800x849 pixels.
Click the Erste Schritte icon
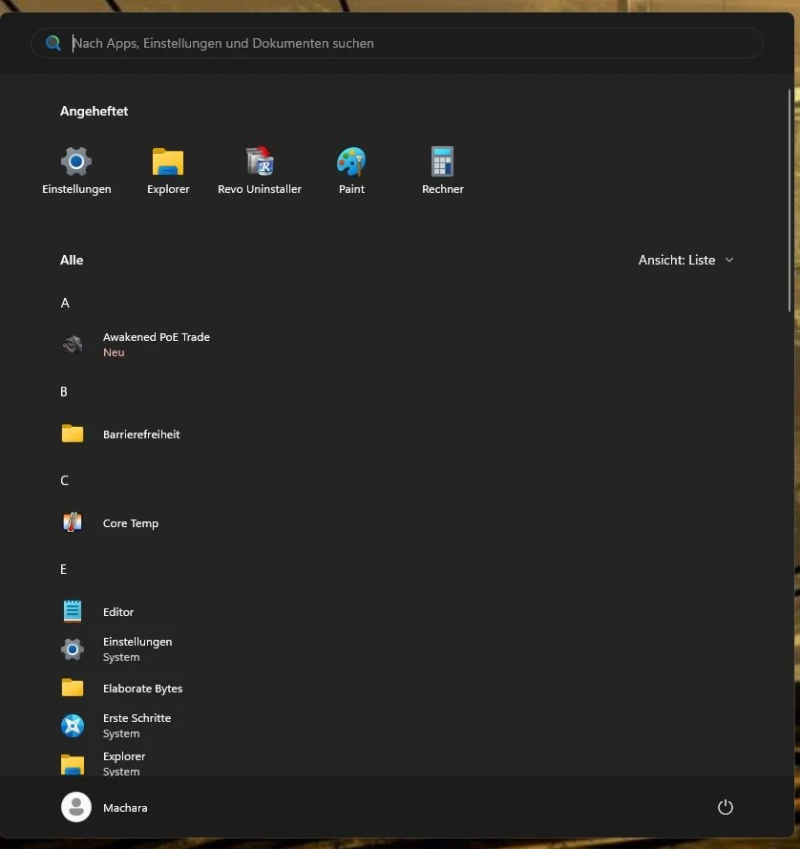coord(73,726)
